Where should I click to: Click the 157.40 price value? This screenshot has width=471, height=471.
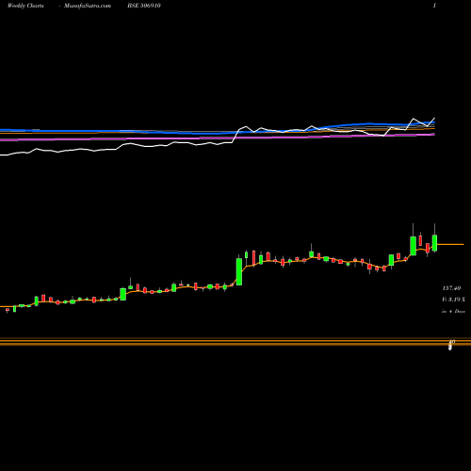click(451, 288)
